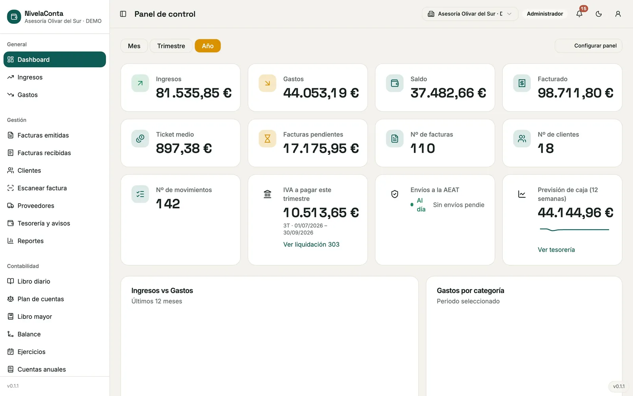
Task: Click the shield icon on Envíos a la AEAT
Action: pos(395,194)
